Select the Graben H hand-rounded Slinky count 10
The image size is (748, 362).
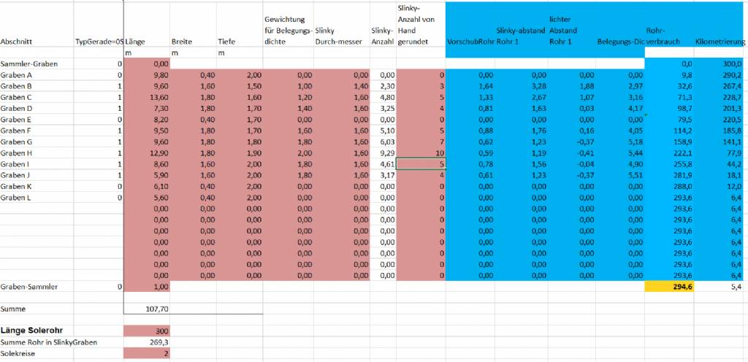[x=421, y=155]
